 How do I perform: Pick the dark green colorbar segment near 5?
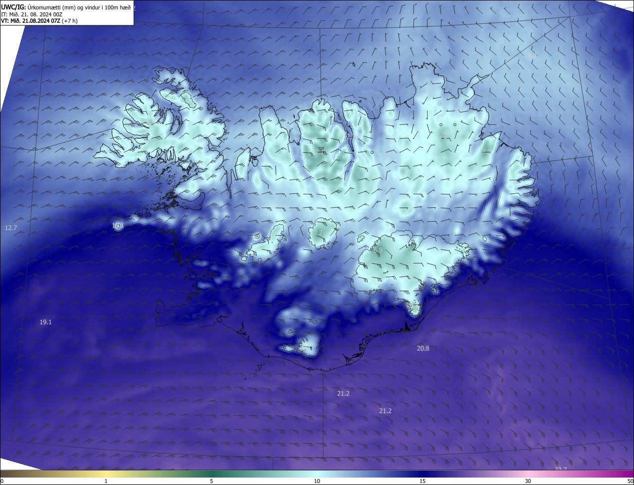tap(211, 474)
